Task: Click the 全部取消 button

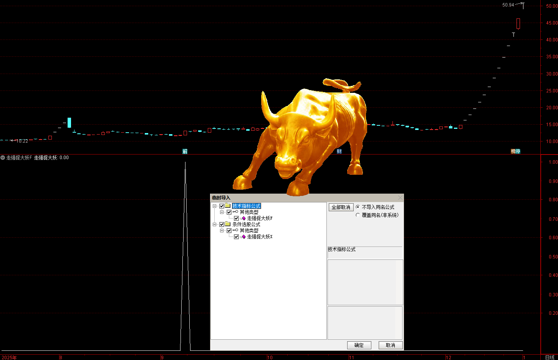Action: tap(341, 207)
